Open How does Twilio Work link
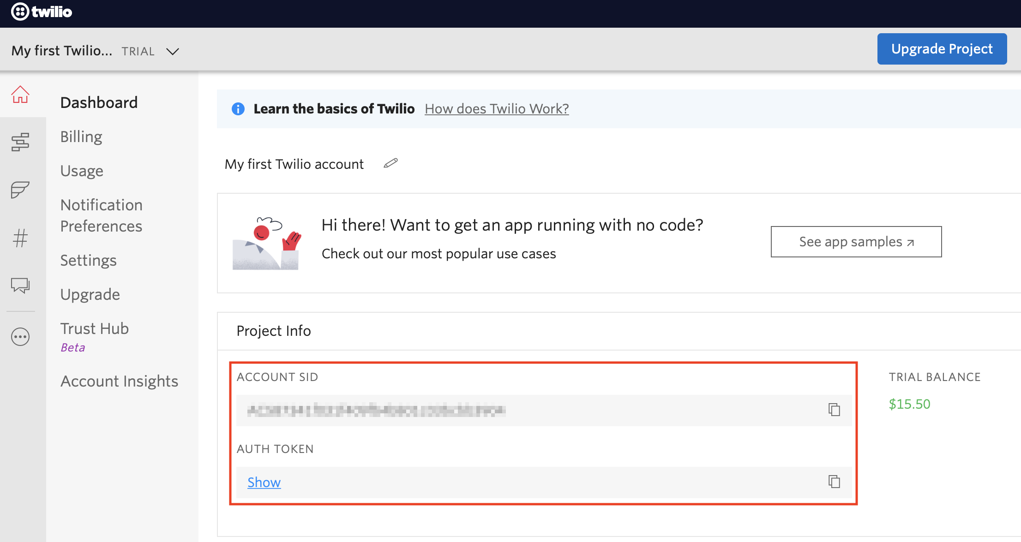 tap(497, 109)
